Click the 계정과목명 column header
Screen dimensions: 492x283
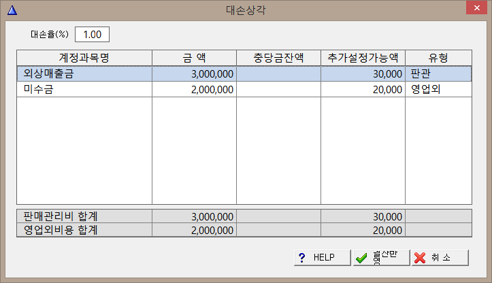point(84,58)
